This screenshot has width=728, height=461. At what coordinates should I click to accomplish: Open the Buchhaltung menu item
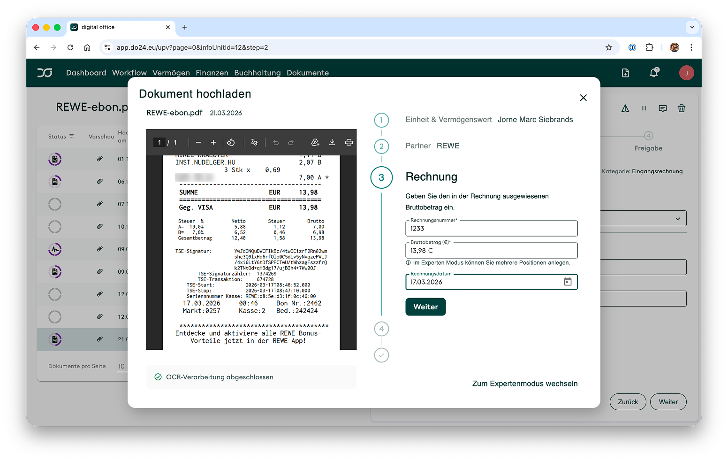258,73
